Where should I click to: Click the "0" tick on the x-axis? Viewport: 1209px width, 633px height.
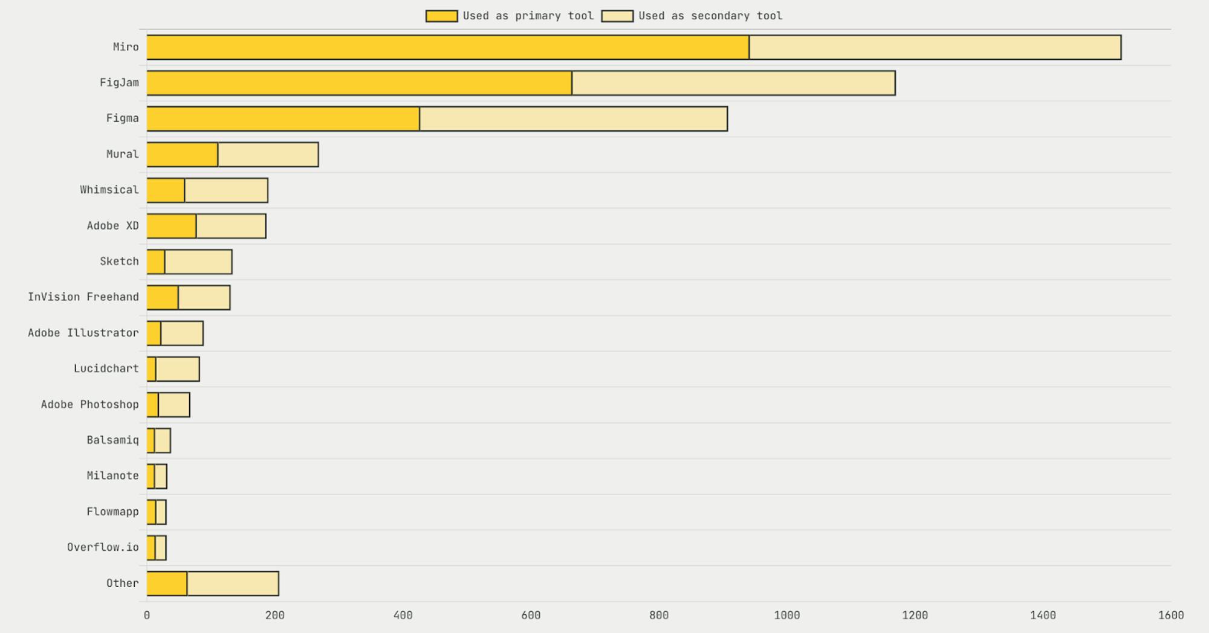pos(147,615)
